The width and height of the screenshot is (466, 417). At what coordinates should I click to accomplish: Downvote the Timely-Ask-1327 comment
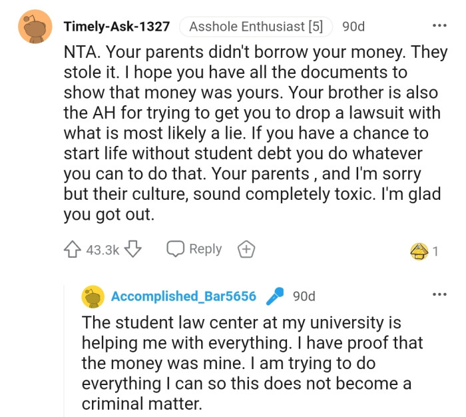coord(133,250)
